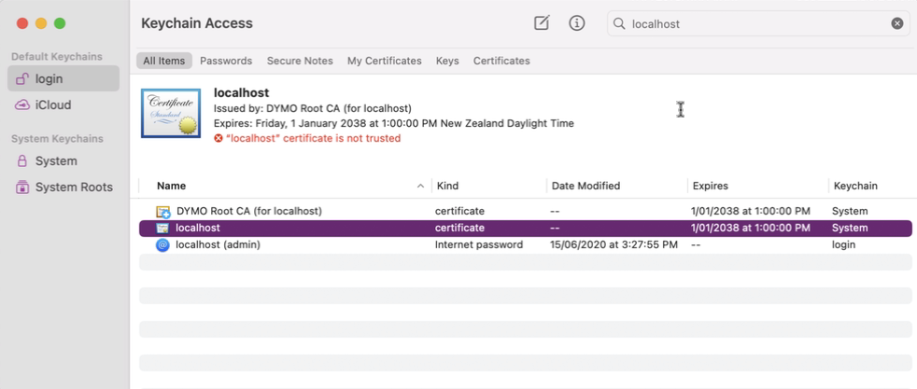Click the red not trusted error icon
Screen dimensions: 917x389
pos(219,138)
